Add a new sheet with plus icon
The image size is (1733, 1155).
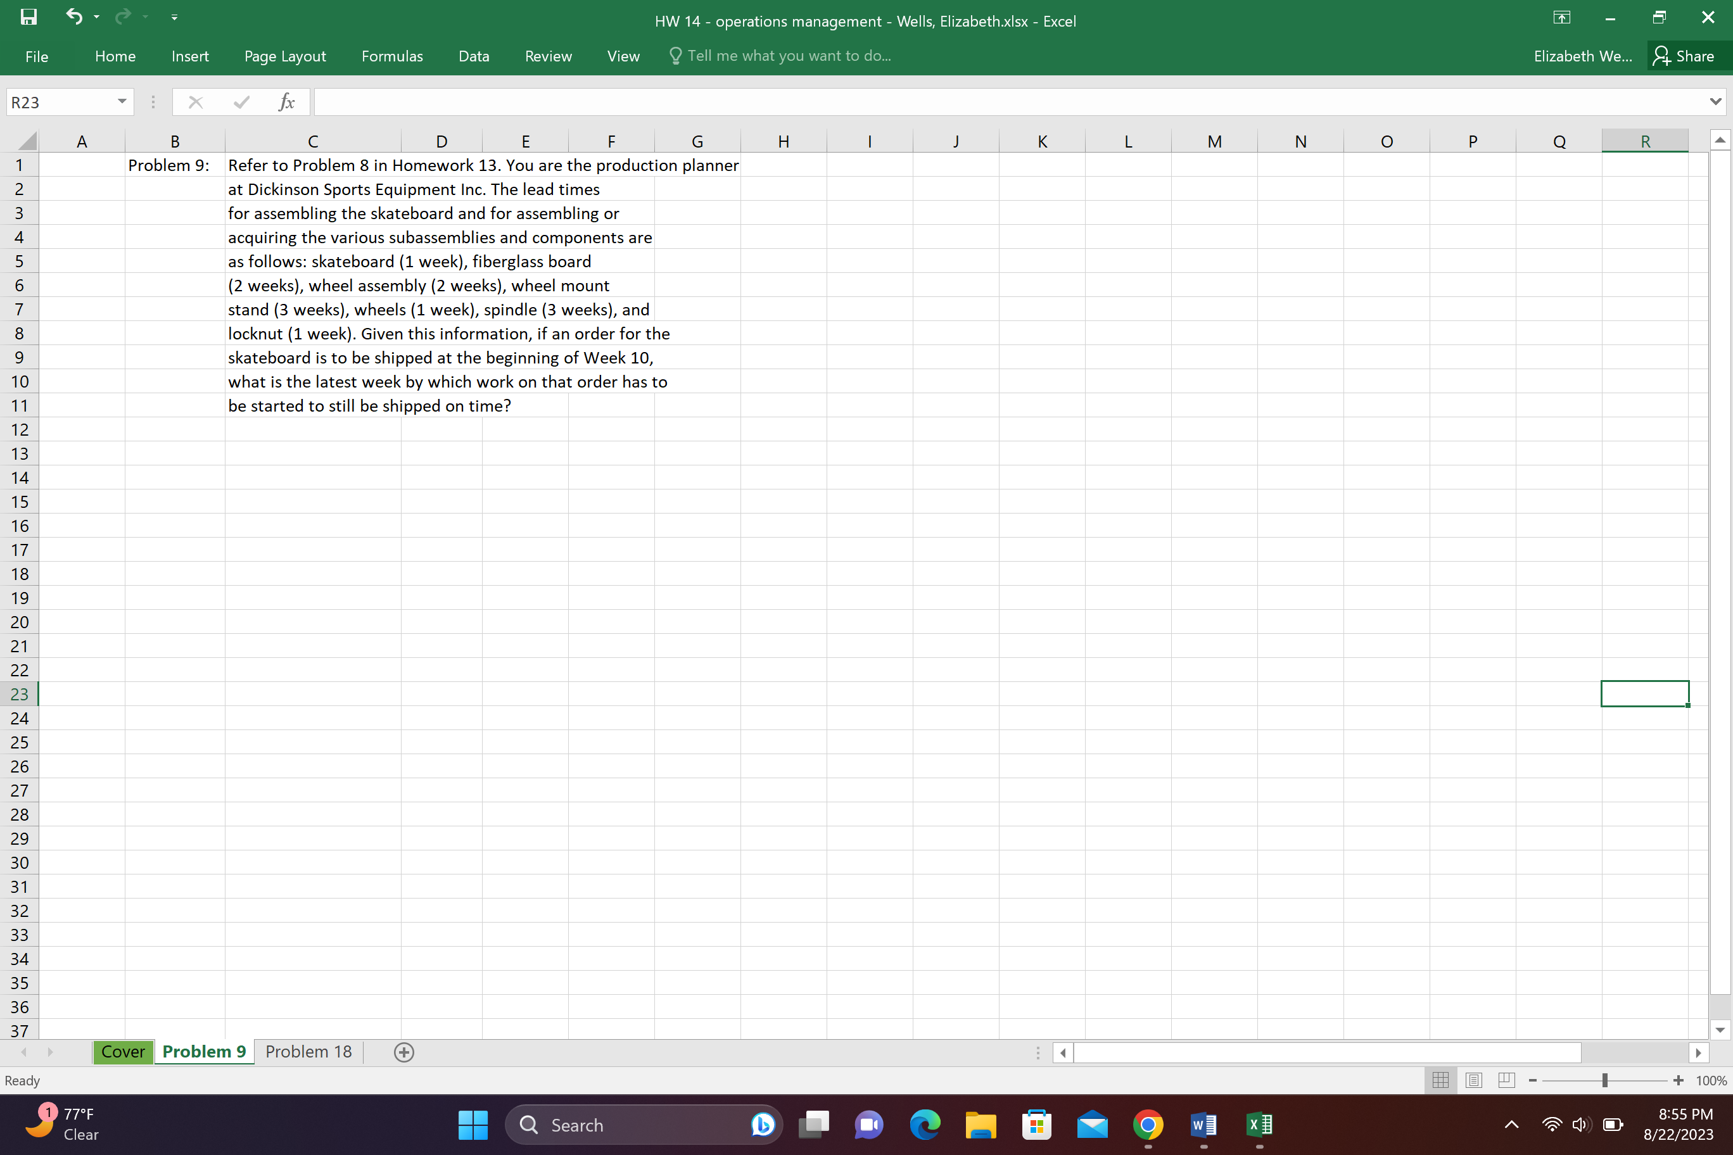403,1052
